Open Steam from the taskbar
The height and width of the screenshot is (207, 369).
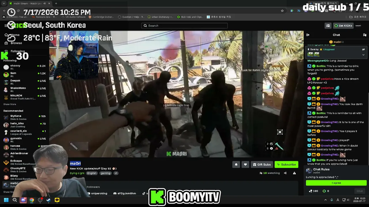tap(48, 200)
